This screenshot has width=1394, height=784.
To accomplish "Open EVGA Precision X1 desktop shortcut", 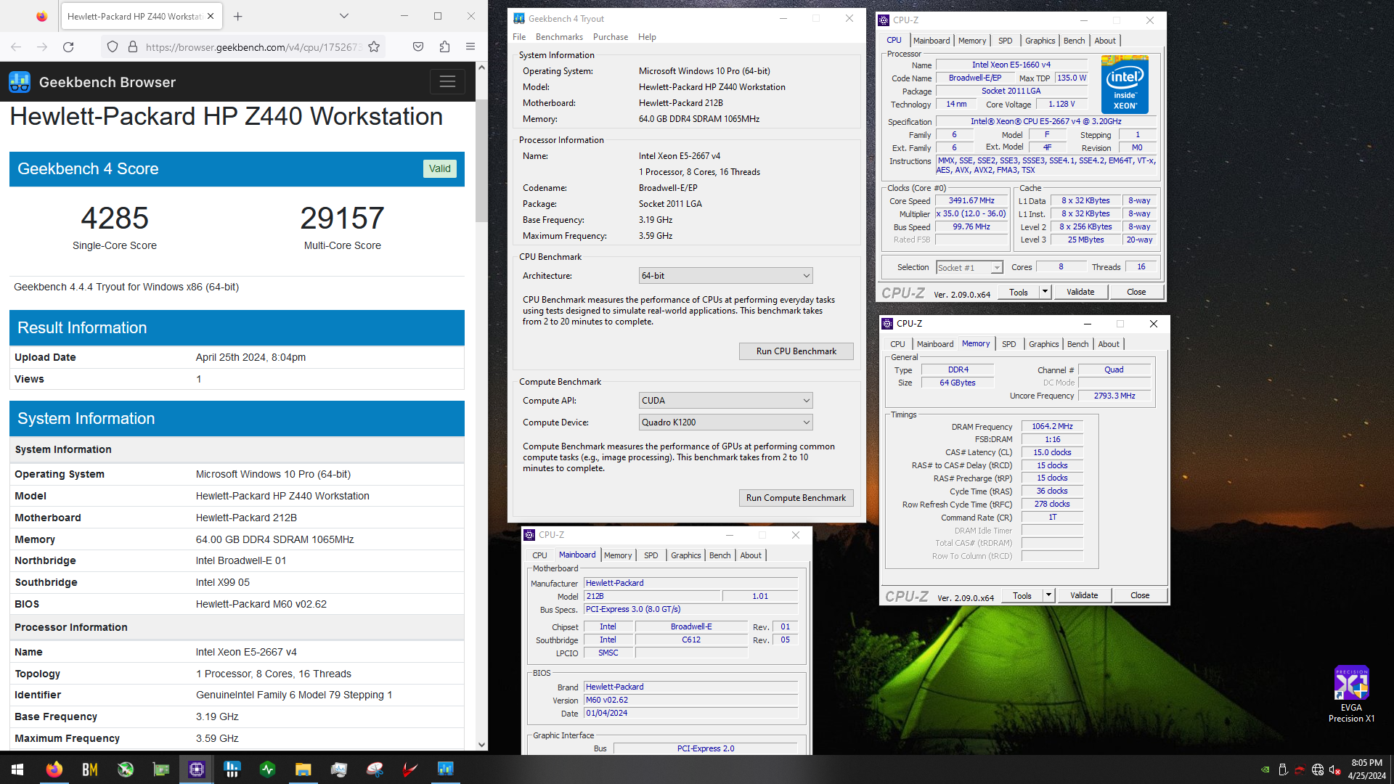I will point(1351,694).
